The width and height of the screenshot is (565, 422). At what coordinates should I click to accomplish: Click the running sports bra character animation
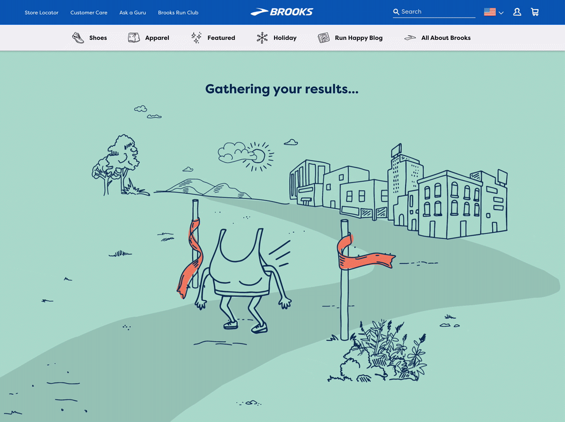point(243,280)
